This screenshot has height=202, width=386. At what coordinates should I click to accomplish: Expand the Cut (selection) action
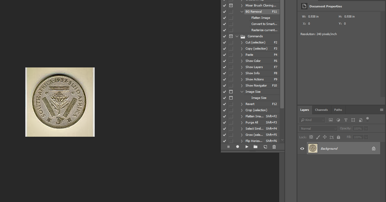pyautogui.click(x=242, y=42)
